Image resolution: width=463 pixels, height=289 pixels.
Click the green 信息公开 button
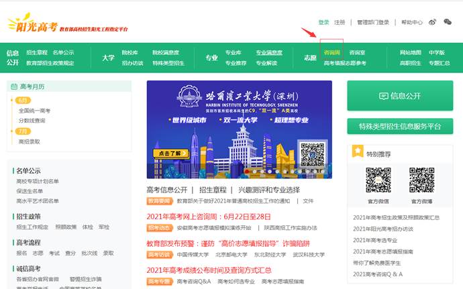400,96
